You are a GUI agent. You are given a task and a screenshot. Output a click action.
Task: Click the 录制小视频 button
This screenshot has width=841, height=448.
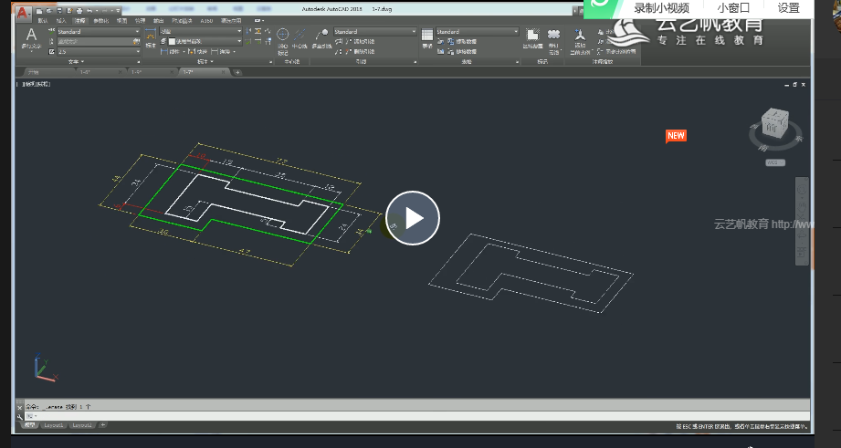(x=661, y=8)
